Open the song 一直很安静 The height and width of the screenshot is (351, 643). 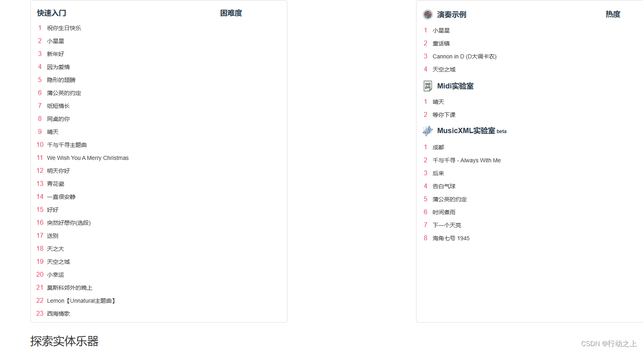[61, 197]
